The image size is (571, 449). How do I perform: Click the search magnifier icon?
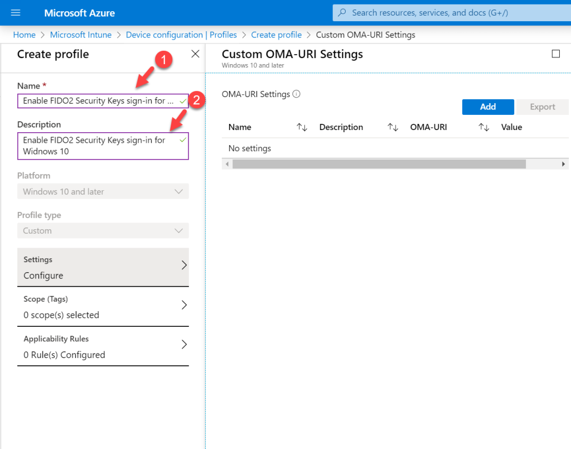tap(341, 12)
